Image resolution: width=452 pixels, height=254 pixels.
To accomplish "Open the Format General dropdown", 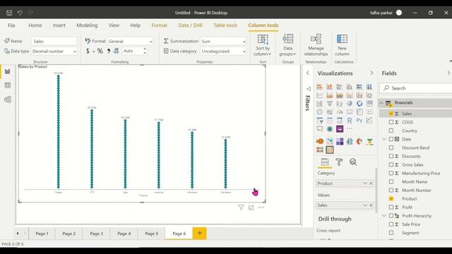I will (x=130, y=41).
